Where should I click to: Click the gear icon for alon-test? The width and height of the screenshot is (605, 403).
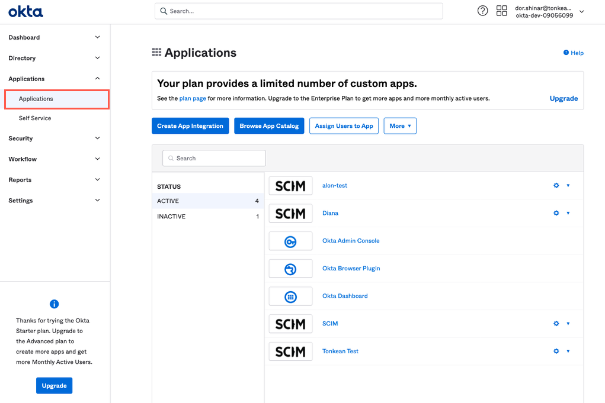pos(556,186)
